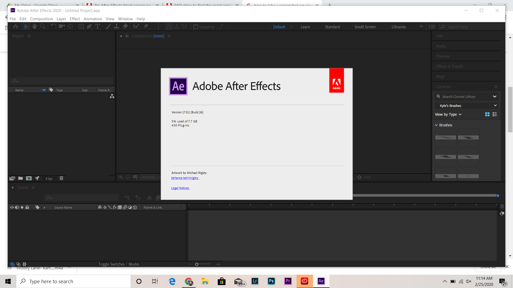This screenshot has width=513, height=288.
Task: Click the audio mute icon in timeline columns
Action: click(x=17, y=207)
